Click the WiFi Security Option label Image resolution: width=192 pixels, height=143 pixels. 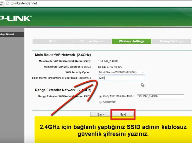(x=78, y=72)
